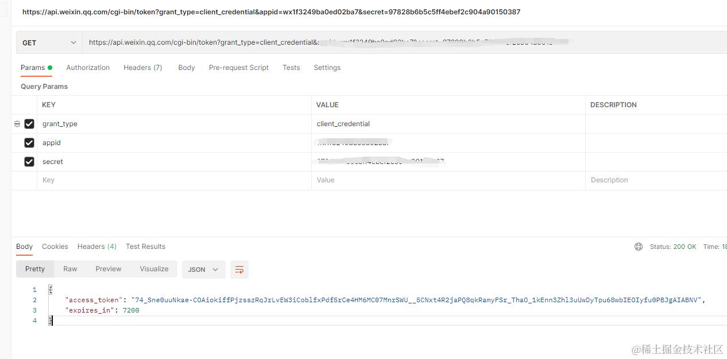Open the request Headers (7) tab

click(143, 68)
